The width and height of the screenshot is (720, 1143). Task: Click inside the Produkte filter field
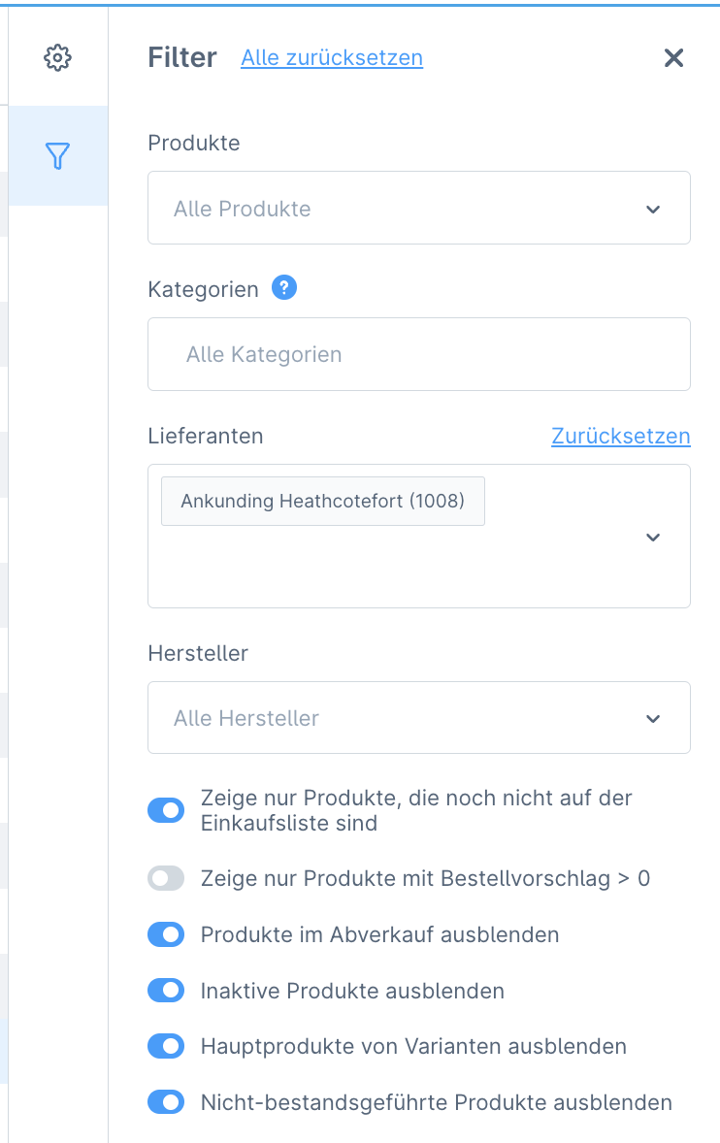pos(388,208)
